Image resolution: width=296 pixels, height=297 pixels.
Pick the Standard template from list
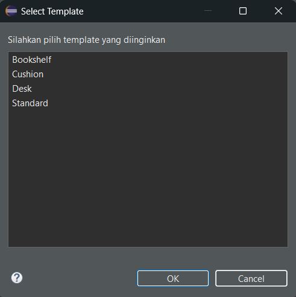(30, 103)
